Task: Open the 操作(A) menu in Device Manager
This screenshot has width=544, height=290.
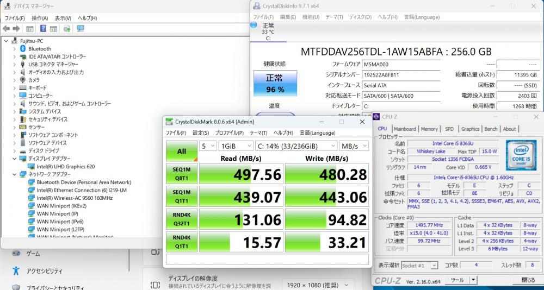Action: point(40,18)
